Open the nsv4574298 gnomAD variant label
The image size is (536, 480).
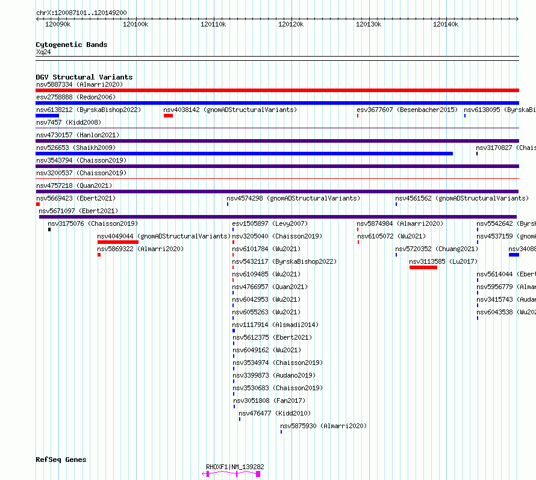click(x=293, y=198)
